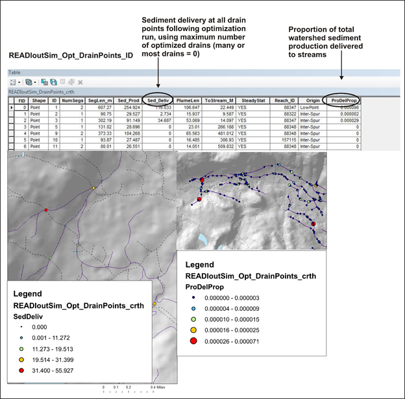405x399 pixels.
Task: Select the FID column header
Action: (22, 100)
